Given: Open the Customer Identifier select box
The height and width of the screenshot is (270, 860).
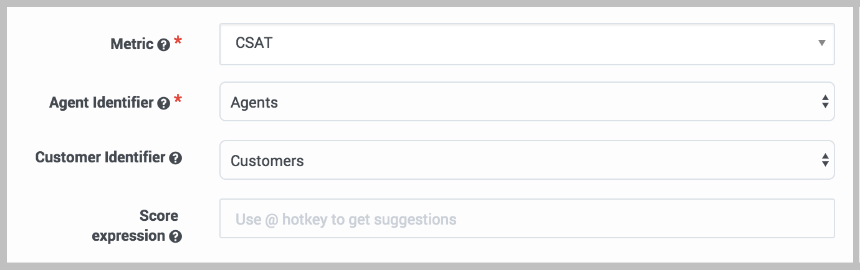Looking at the screenshot, I should coord(527,161).
